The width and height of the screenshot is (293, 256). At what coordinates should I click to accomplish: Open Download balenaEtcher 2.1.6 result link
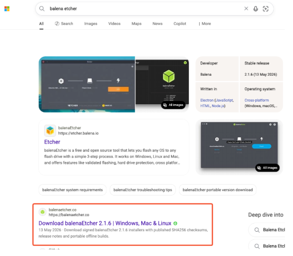(105, 223)
